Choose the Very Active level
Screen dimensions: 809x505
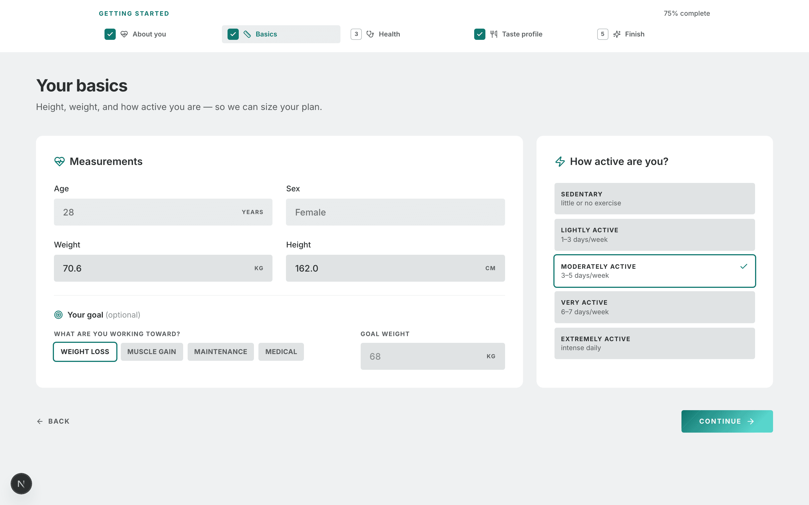click(654, 307)
